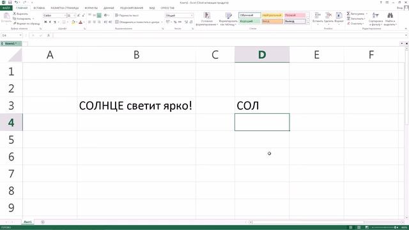
Task: Open Find & Select (Найти и выделить) binoculars
Action: pos(390,19)
